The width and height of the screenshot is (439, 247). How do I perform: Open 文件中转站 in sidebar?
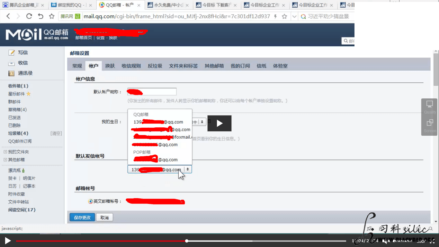[18, 202]
